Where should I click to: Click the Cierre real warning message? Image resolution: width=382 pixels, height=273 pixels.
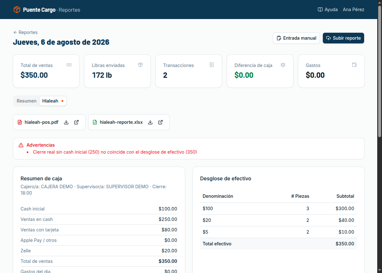(115, 152)
